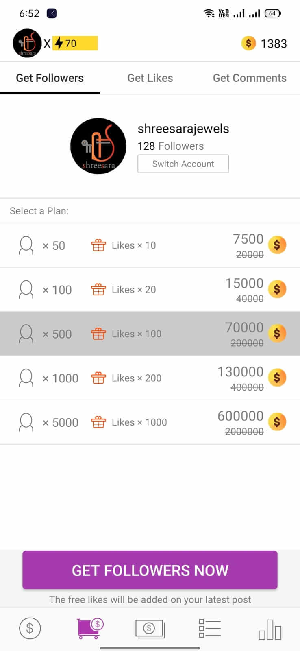Switch to the Get Likes tab
The image size is (300, 651).
tap(150, 78)
